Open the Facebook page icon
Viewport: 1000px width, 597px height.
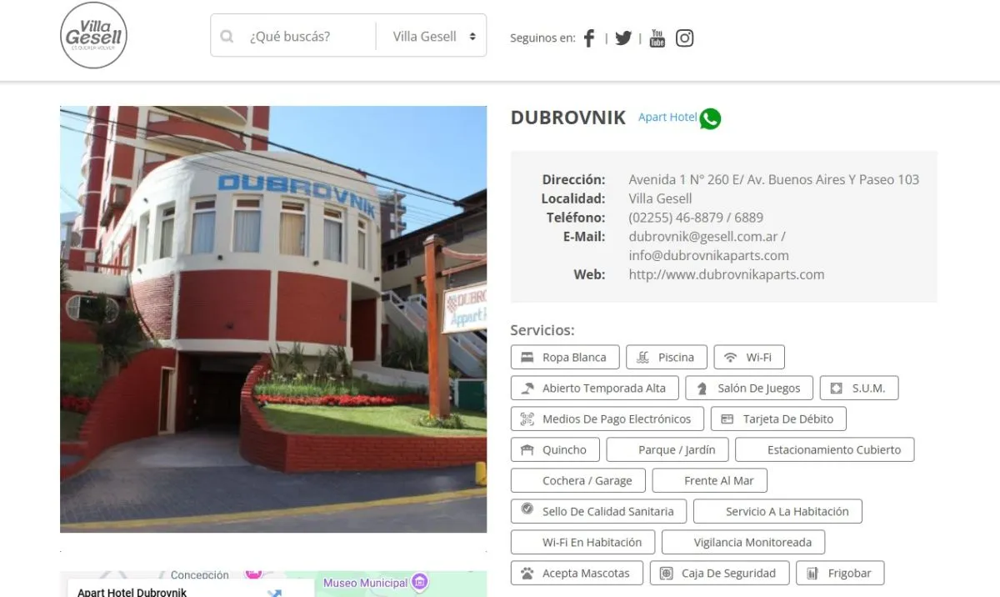589,38
